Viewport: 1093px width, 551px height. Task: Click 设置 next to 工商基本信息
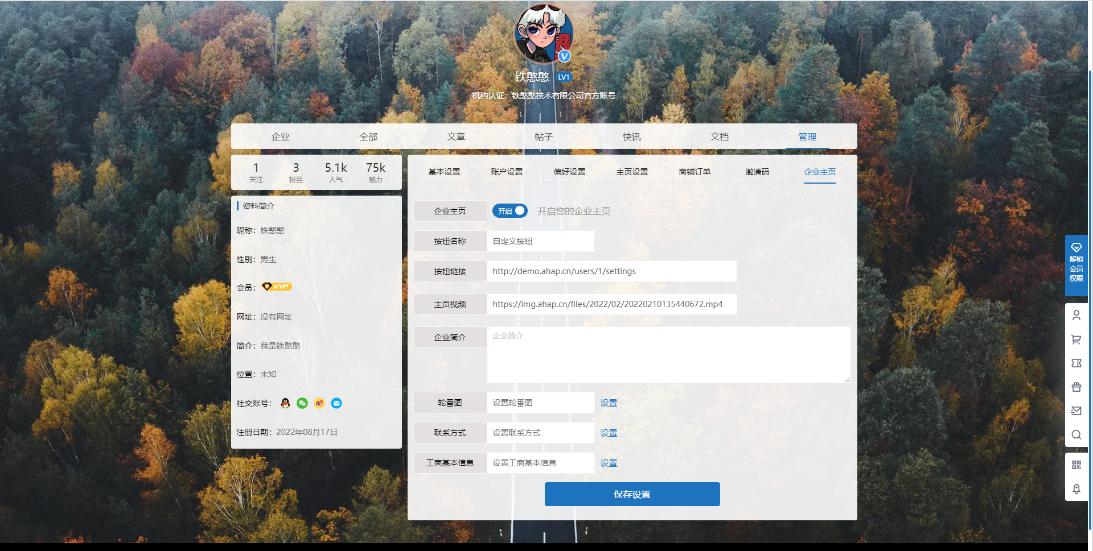pos(608,463)
